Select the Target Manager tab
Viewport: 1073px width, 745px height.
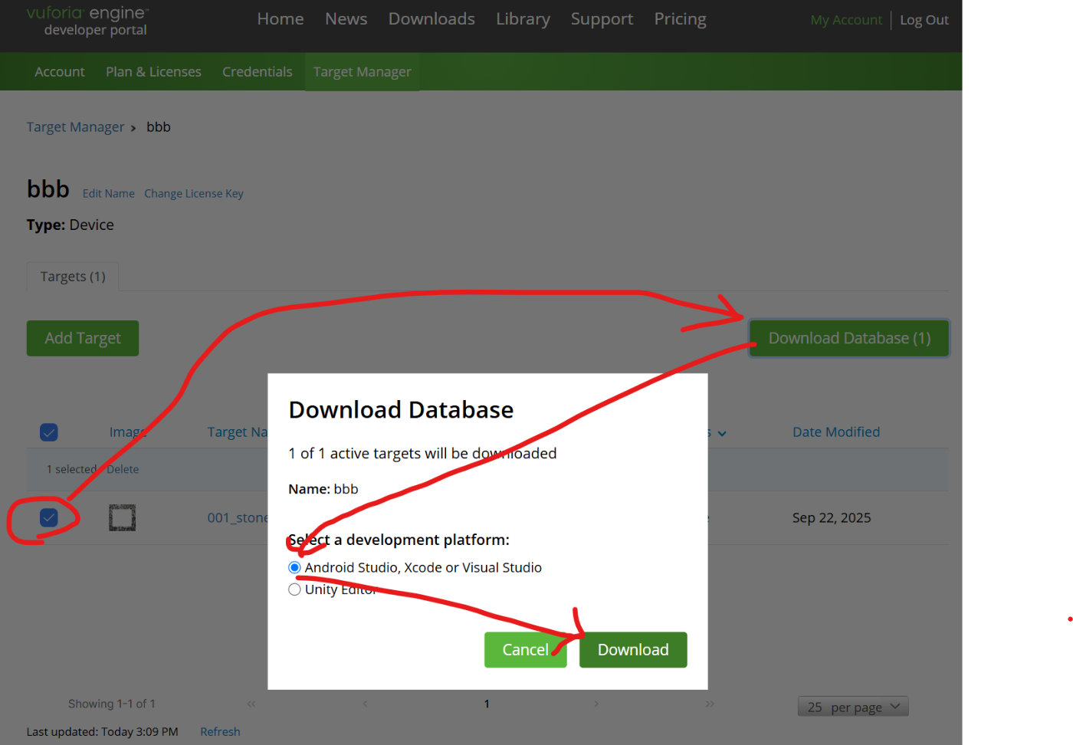point(363,72)
